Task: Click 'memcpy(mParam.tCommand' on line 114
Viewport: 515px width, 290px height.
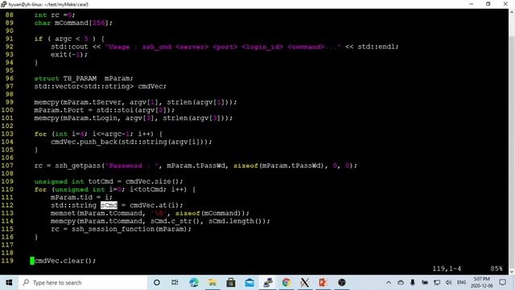Action: click(160, 221)
